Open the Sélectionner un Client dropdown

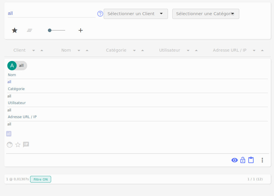[136, 14]
